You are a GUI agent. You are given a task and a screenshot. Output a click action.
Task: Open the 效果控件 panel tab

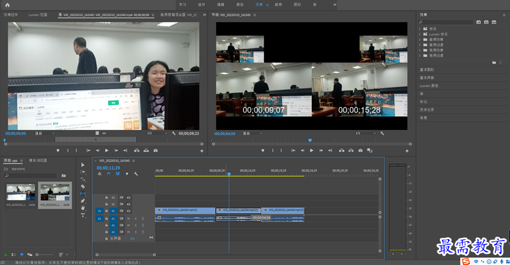[11, 15]
